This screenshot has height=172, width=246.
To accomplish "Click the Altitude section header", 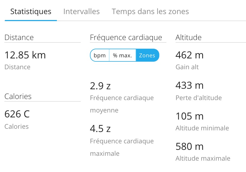I will click(188, 37).
